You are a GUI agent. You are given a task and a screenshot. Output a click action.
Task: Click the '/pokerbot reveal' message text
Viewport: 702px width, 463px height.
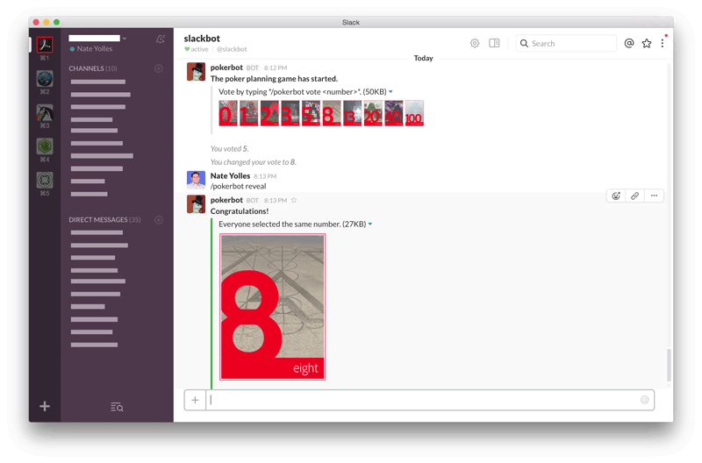click(x=238, y=186)
